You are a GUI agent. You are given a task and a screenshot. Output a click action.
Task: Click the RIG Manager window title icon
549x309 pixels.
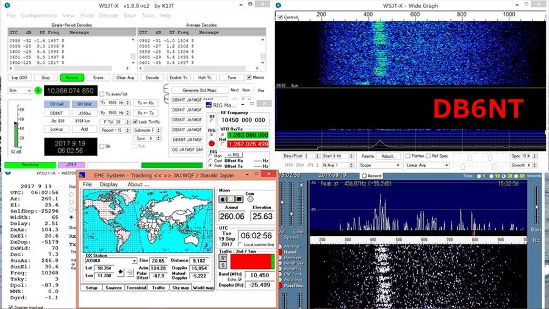coord(209,105)
